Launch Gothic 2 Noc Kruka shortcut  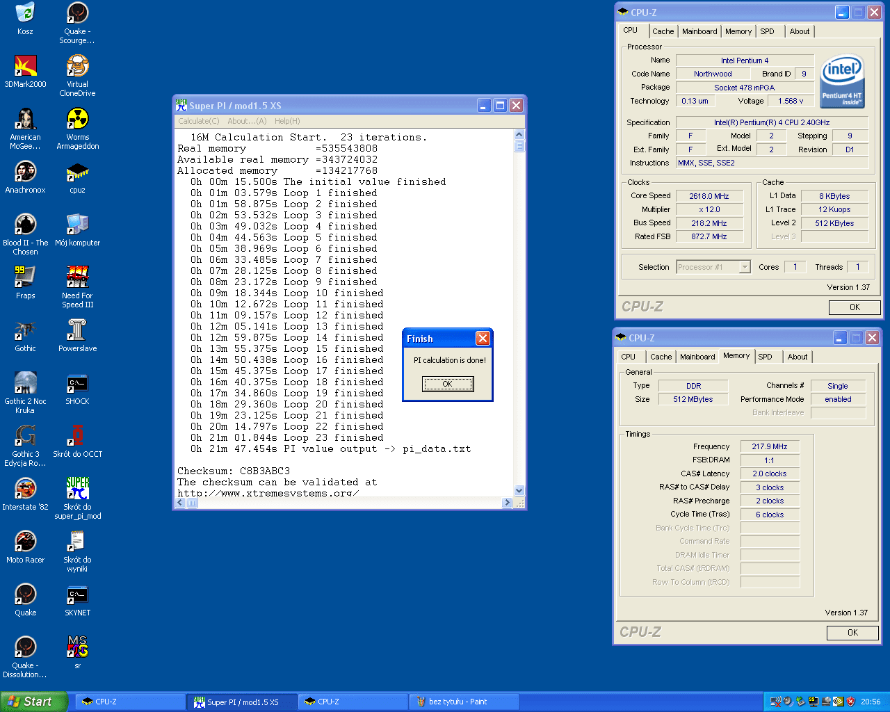click(25, 393)
